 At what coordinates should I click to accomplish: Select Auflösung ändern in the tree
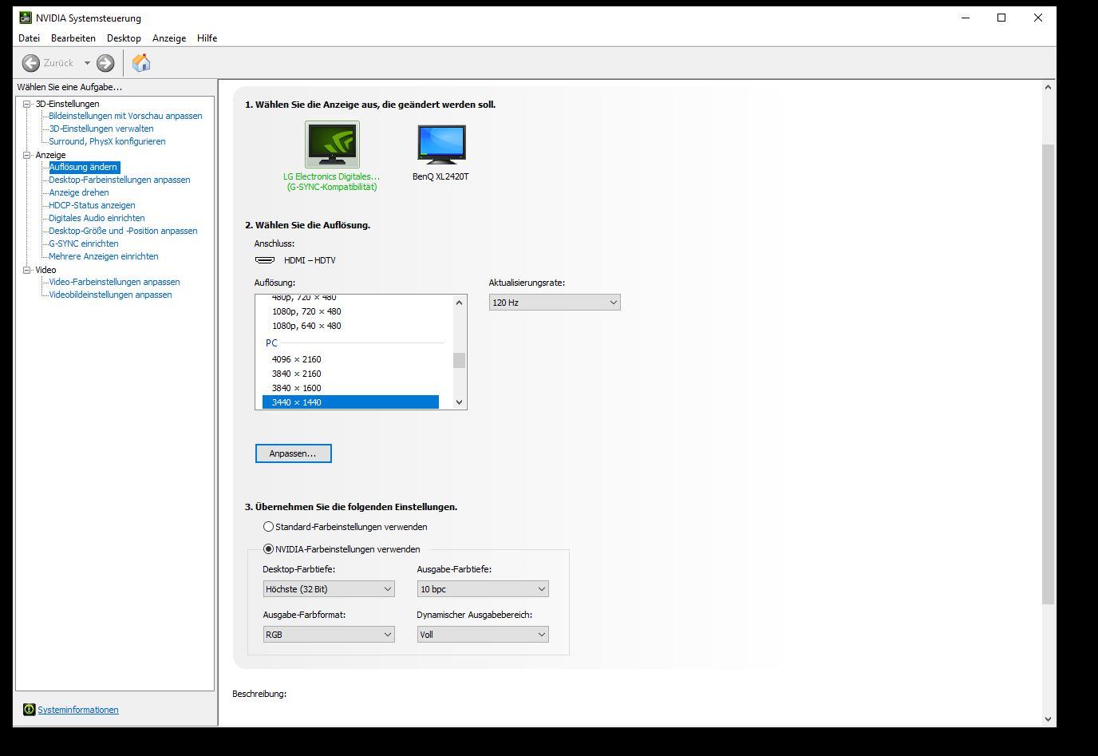coord(84,167)
